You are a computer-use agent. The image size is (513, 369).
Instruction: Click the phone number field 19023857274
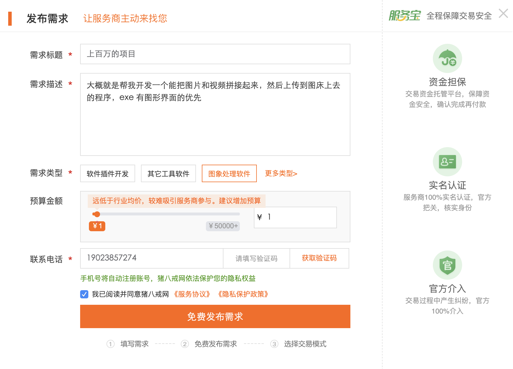click(x=152, y=258)
